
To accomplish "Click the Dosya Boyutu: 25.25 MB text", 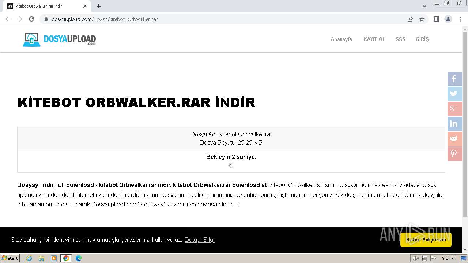I will click(x=231, y=142).
